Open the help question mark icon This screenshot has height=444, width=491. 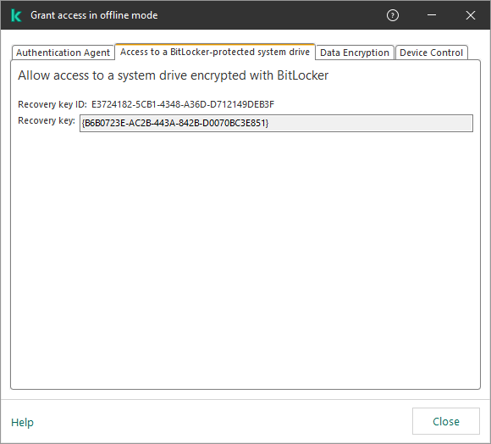point(392,15)
